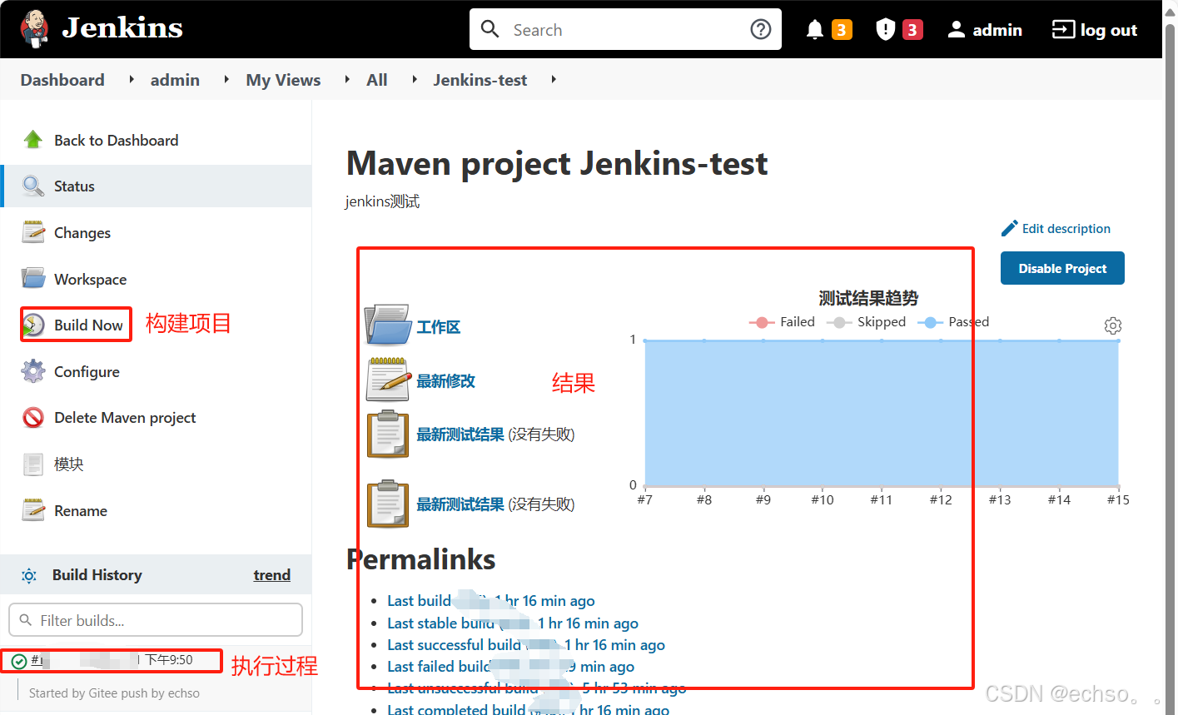The height and width of the screenshot is (715, 1178).
Task: Toggle the Passed legend series
Action: [x=954, y=322]
